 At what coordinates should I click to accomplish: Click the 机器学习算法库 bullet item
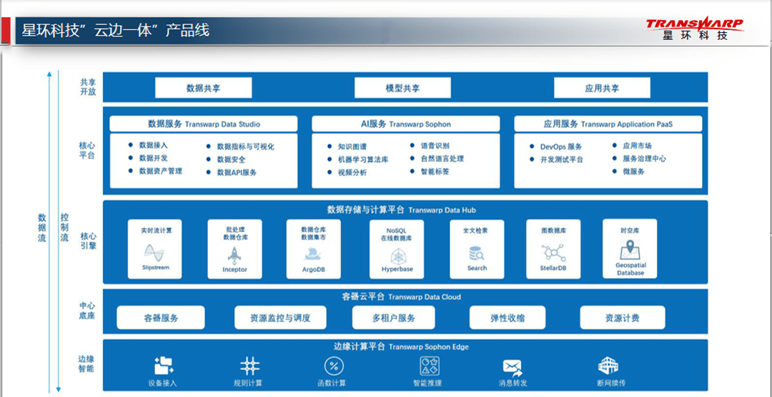358,159
